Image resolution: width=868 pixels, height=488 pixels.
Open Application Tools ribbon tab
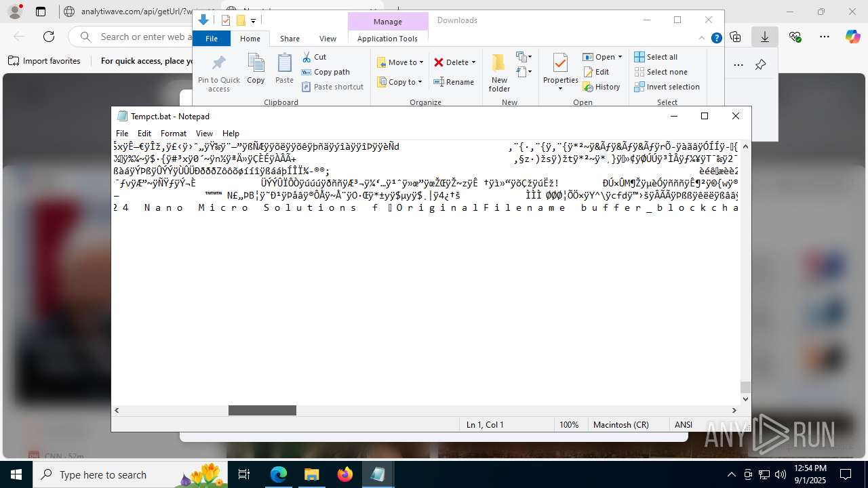tap(387, 39)
